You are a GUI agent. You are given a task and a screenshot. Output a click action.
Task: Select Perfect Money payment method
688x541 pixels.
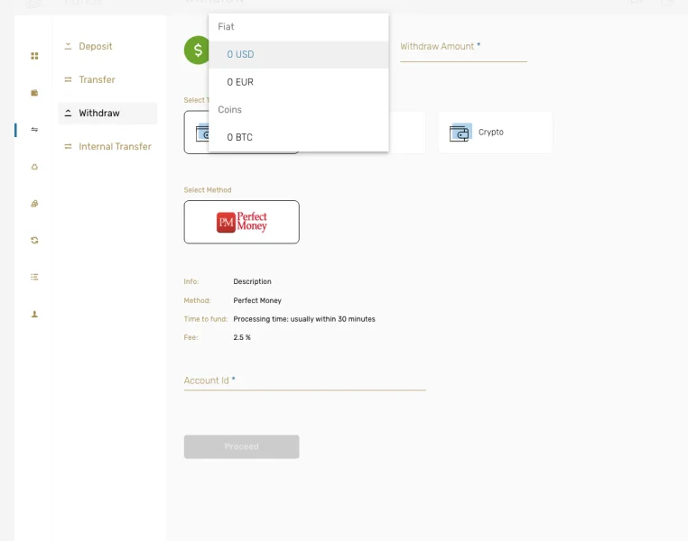(241, 222)
